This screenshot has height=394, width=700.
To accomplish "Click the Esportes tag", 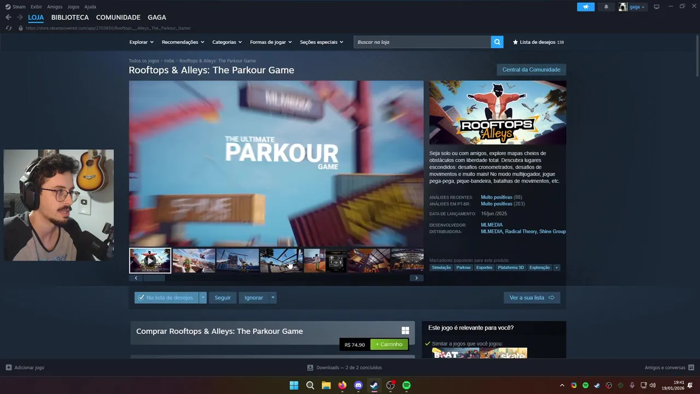I will click(x=484, y=268).
